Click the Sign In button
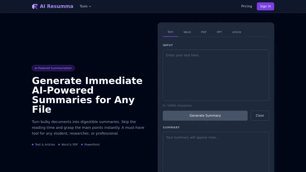Image resolution: width=306 pixels, height=172 pixels. pos(265,6)
